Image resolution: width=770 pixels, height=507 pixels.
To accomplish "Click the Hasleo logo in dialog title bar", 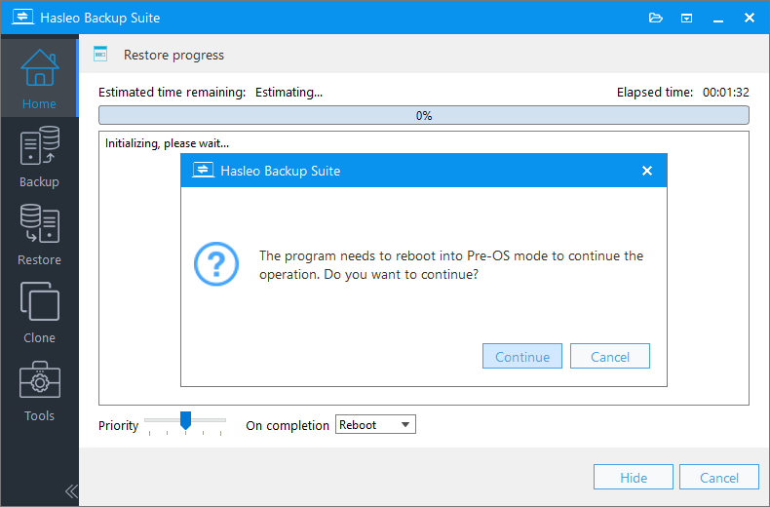I will point(203,171).
